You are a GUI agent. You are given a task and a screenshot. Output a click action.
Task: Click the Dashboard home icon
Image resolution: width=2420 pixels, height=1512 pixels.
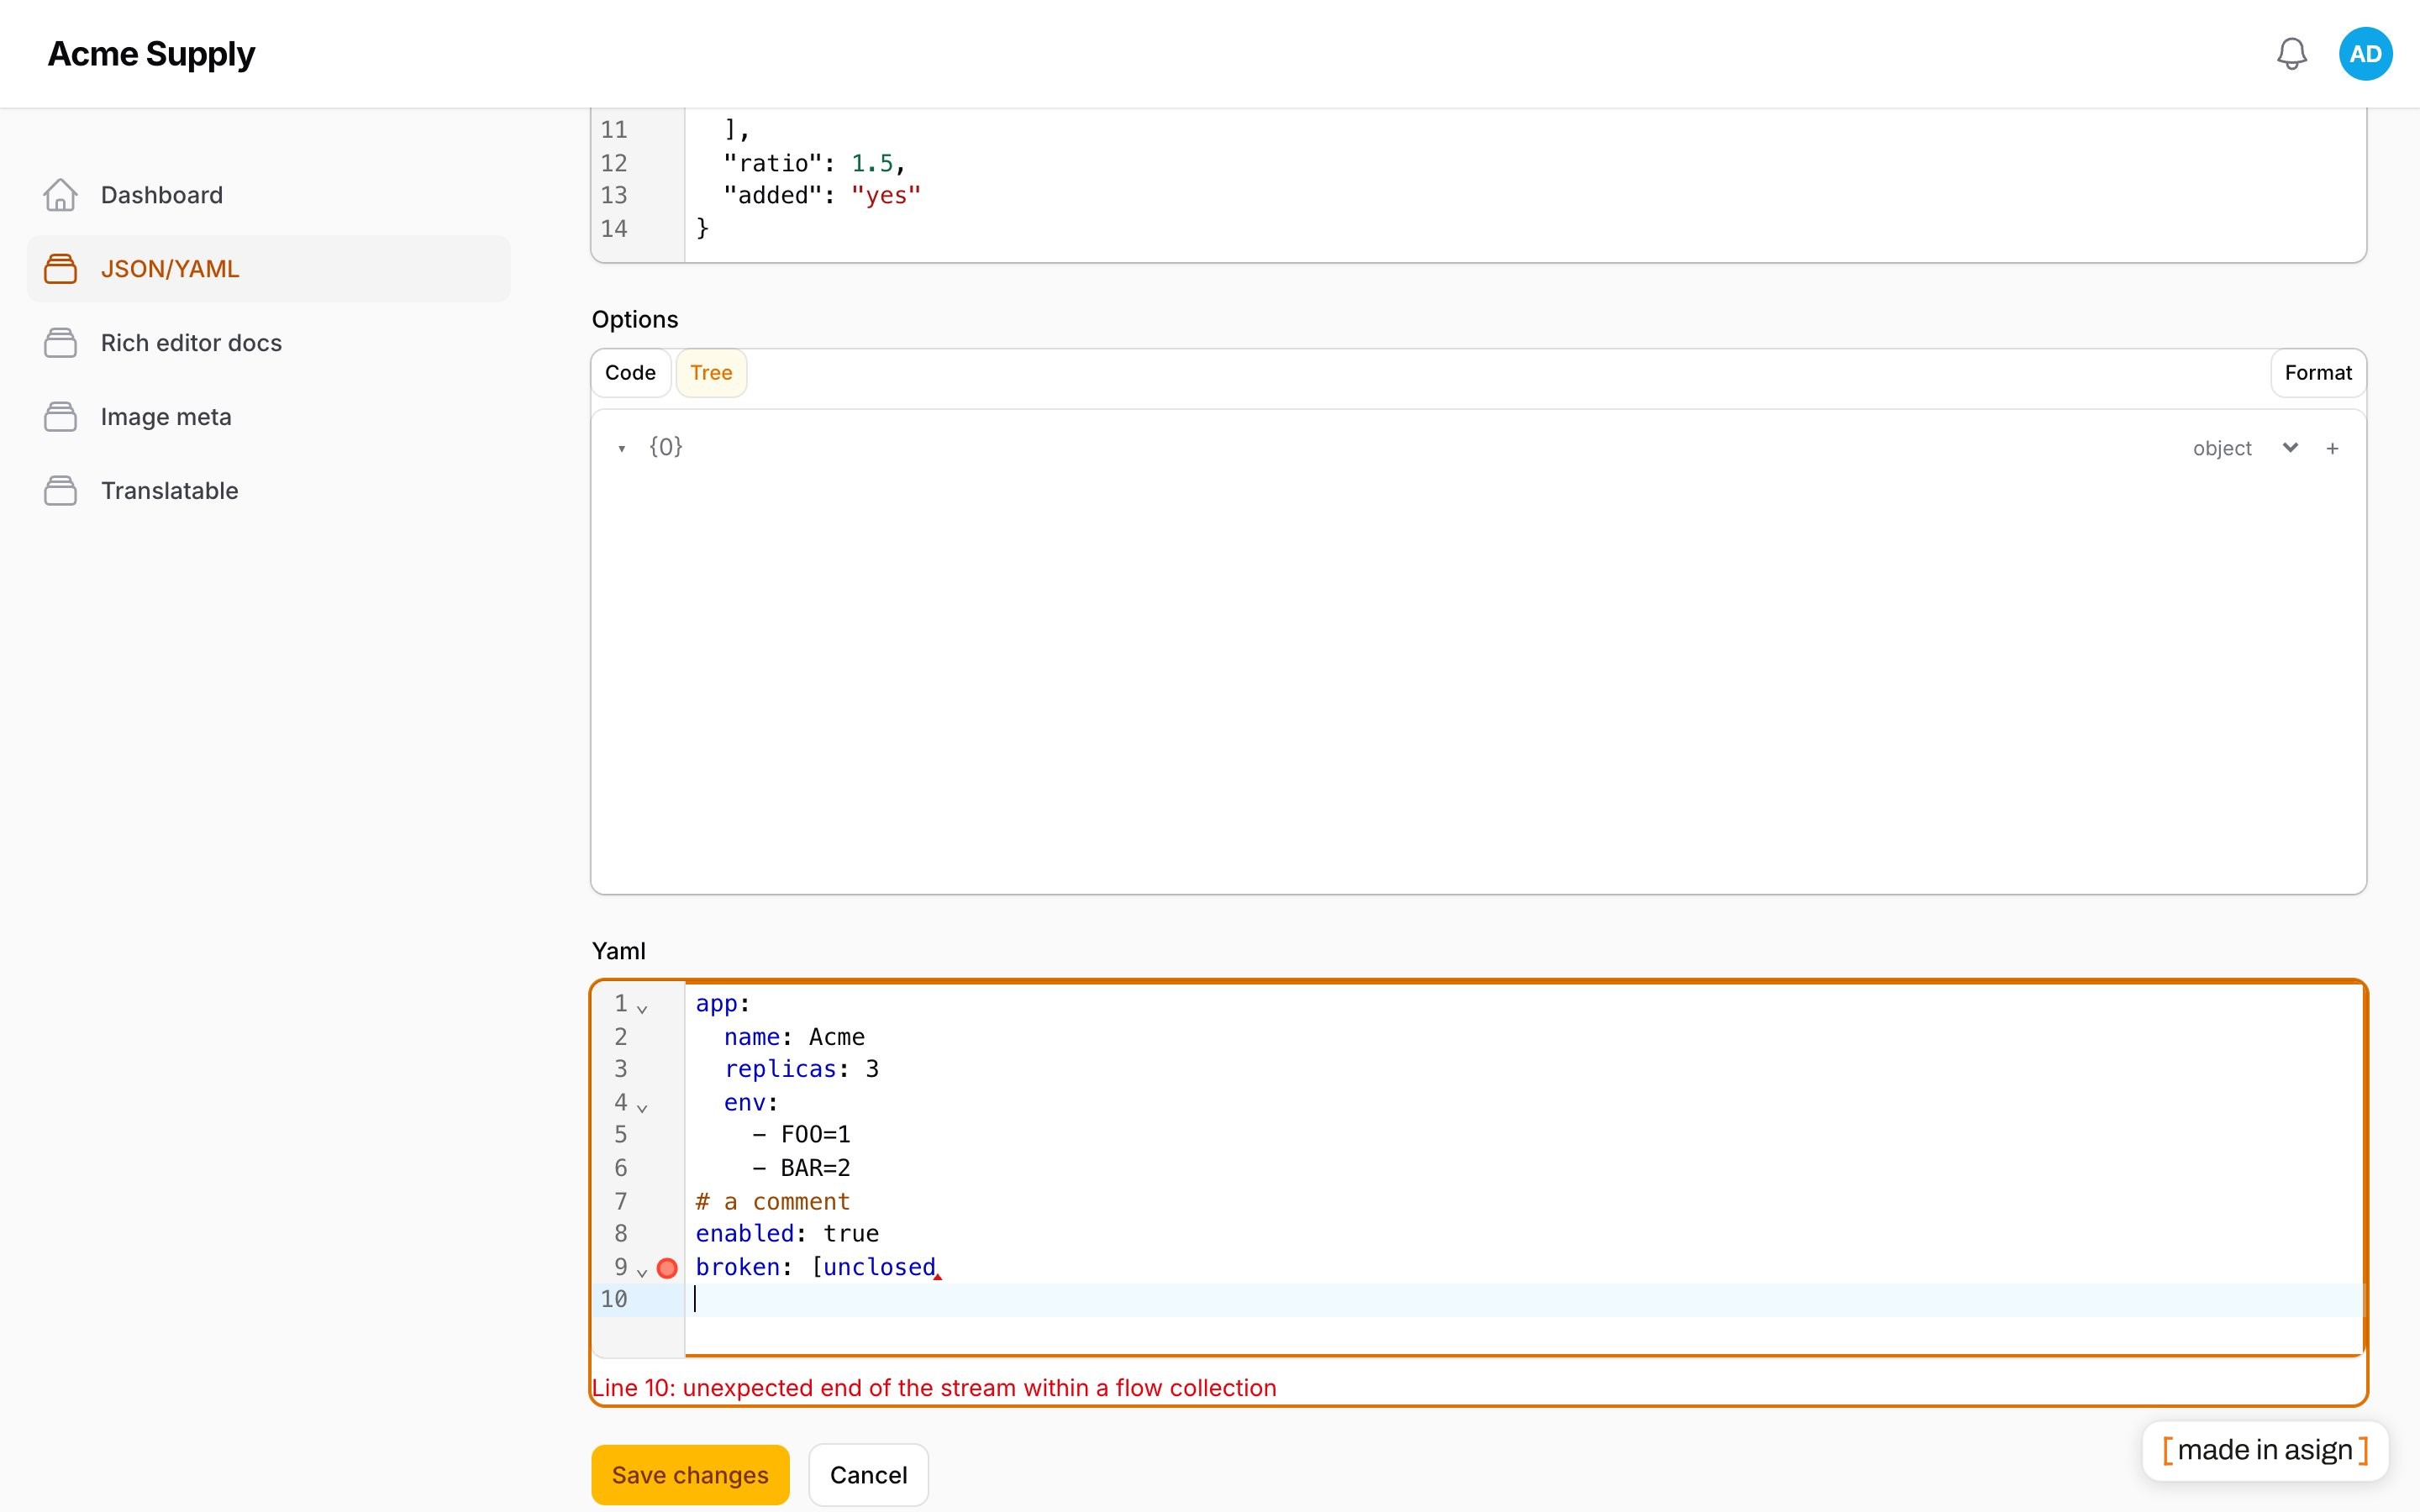60,195
